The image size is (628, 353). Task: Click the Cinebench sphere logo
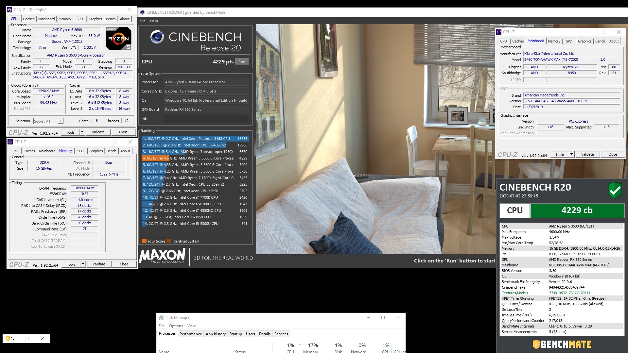click(157, 37)
